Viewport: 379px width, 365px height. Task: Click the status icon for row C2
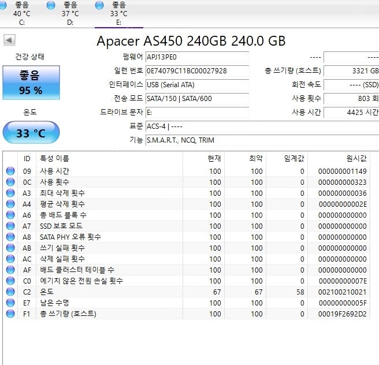point(10,292)
